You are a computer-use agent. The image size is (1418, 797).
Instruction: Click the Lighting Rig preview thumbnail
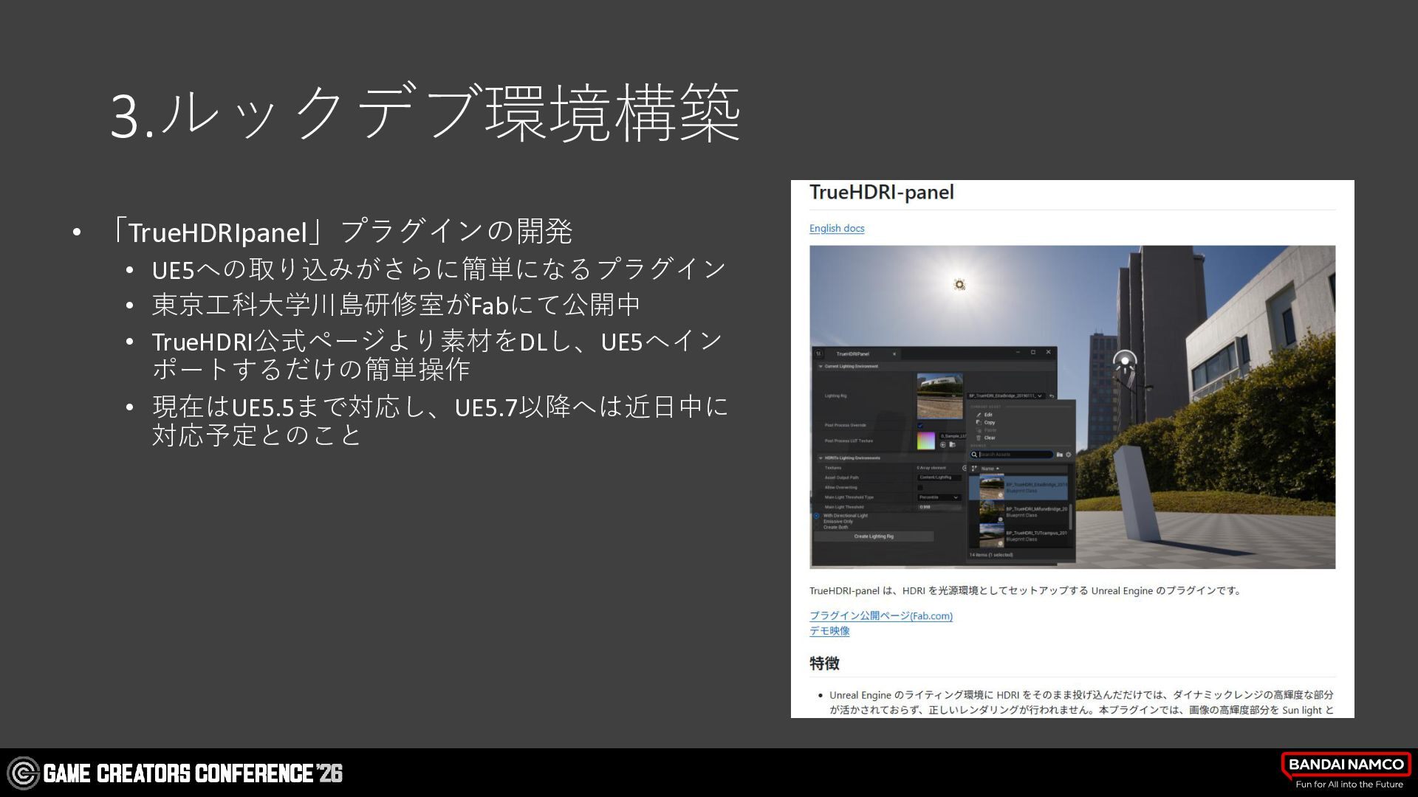(x=939, y=396)
